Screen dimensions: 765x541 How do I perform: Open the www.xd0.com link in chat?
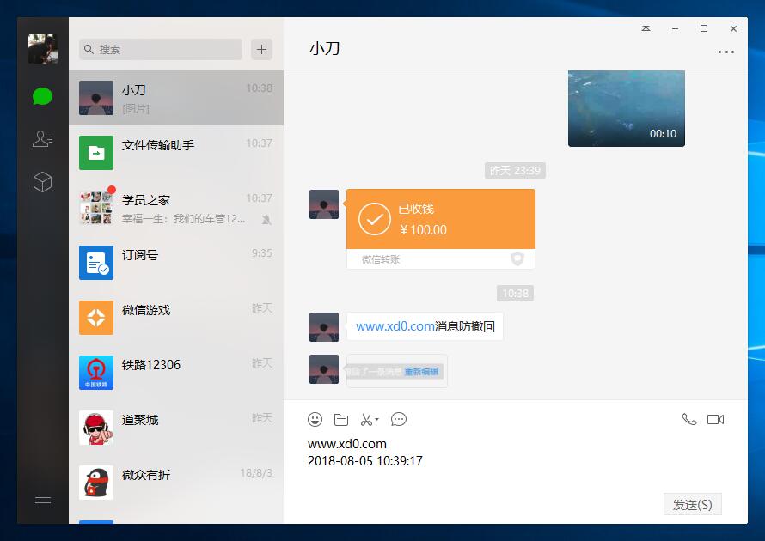[395, 326]
